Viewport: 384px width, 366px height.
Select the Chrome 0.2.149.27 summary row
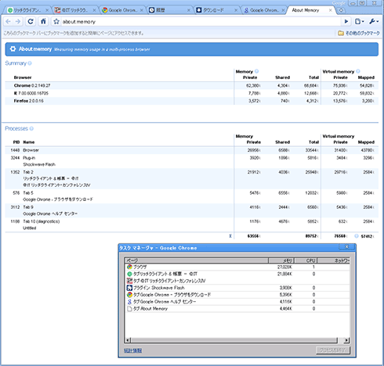[x=191, y=85]
